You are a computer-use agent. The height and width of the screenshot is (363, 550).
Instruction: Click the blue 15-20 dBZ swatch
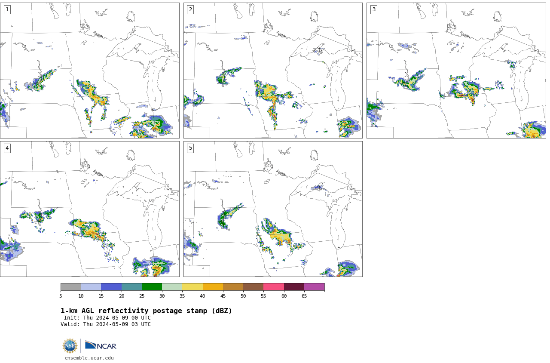pos(111,287)
